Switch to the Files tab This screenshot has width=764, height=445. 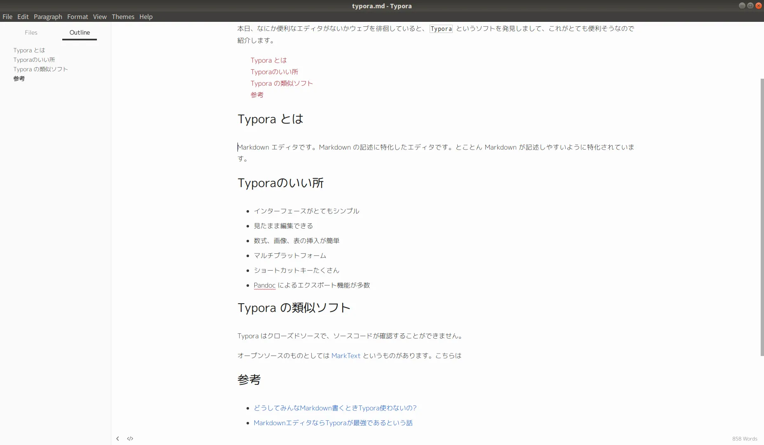point(31,33)
